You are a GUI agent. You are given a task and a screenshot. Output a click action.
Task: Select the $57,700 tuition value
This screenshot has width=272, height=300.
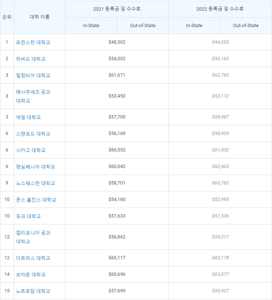pos(117,117)
